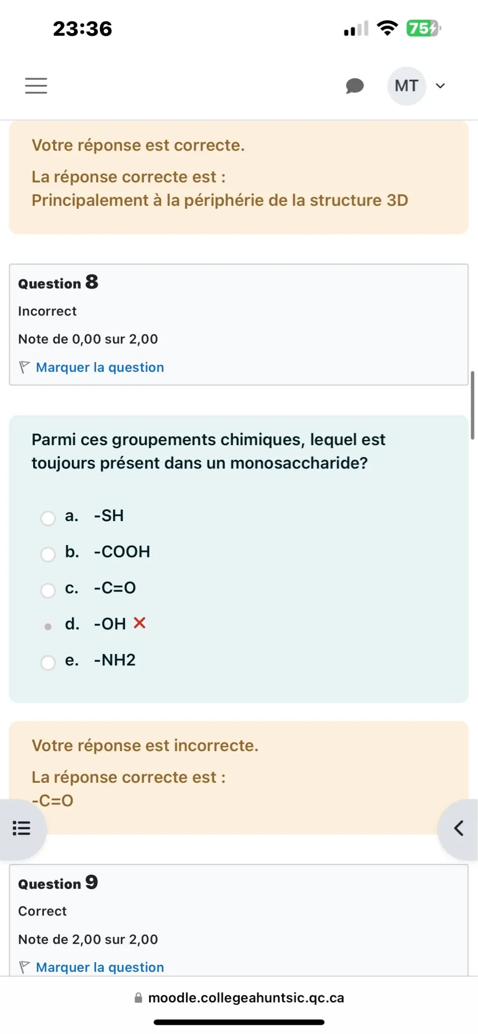Image resolution: width=478 pixels, height=1034 pixels.
Task: Select radio option d. -OH
Action: [48, 626]
